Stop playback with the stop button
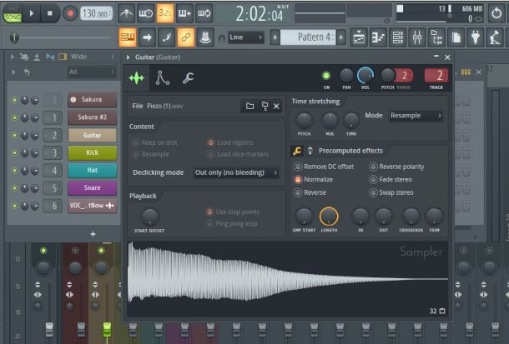The width and height of the screenshot is (509, 344). [50, 13]
